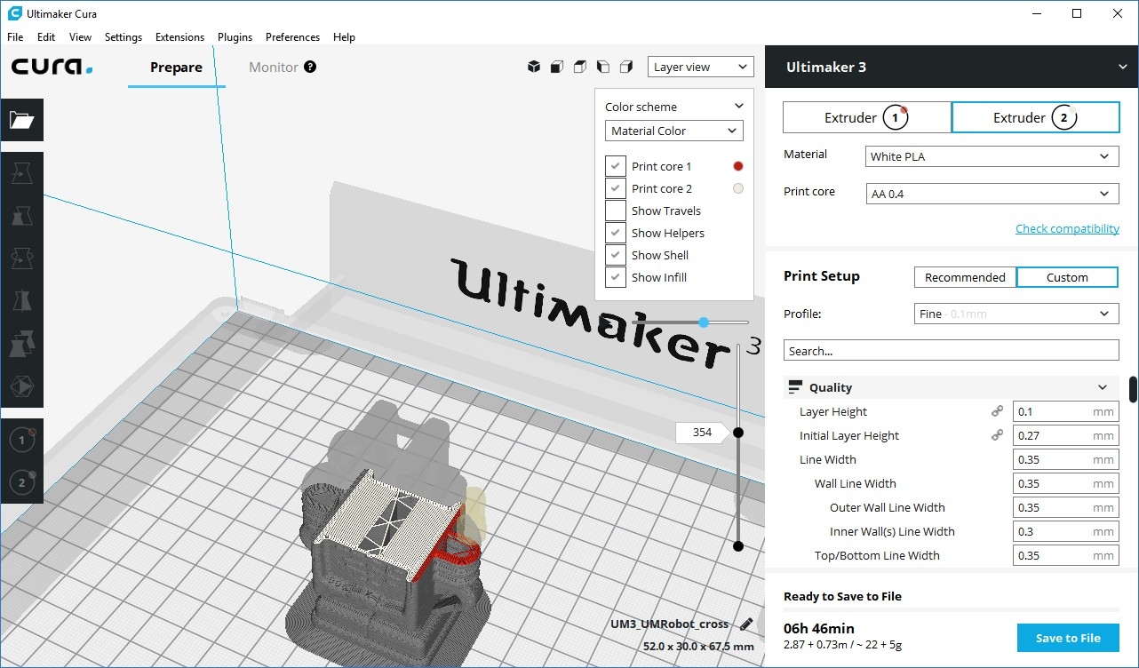Image resolution: width=1139 pixels, height=668 pixels.
Task: Open the Help menu
Action: 344,37
